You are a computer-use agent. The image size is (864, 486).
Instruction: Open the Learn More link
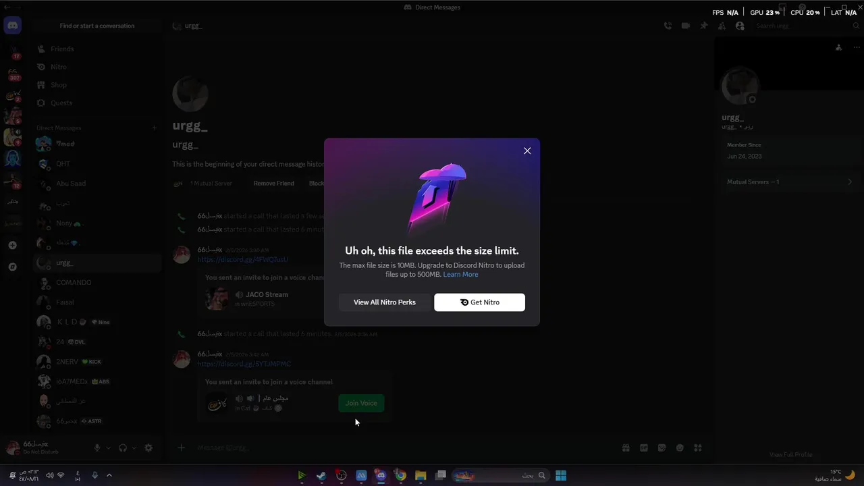pos(460,275)
